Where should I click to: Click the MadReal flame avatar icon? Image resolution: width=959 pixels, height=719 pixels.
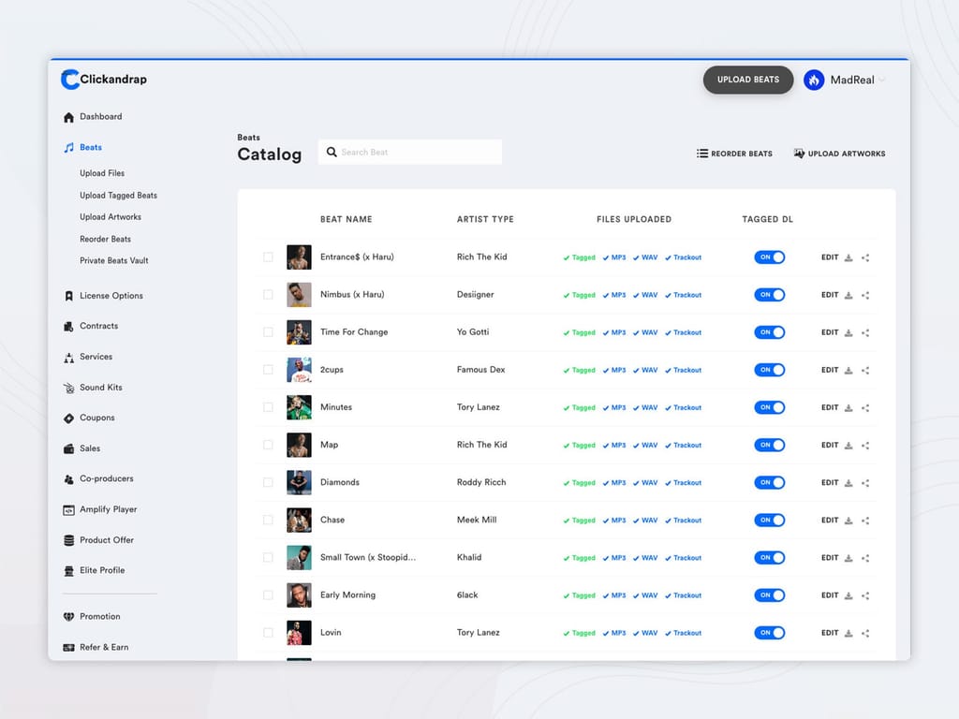[x=814, y=80]
